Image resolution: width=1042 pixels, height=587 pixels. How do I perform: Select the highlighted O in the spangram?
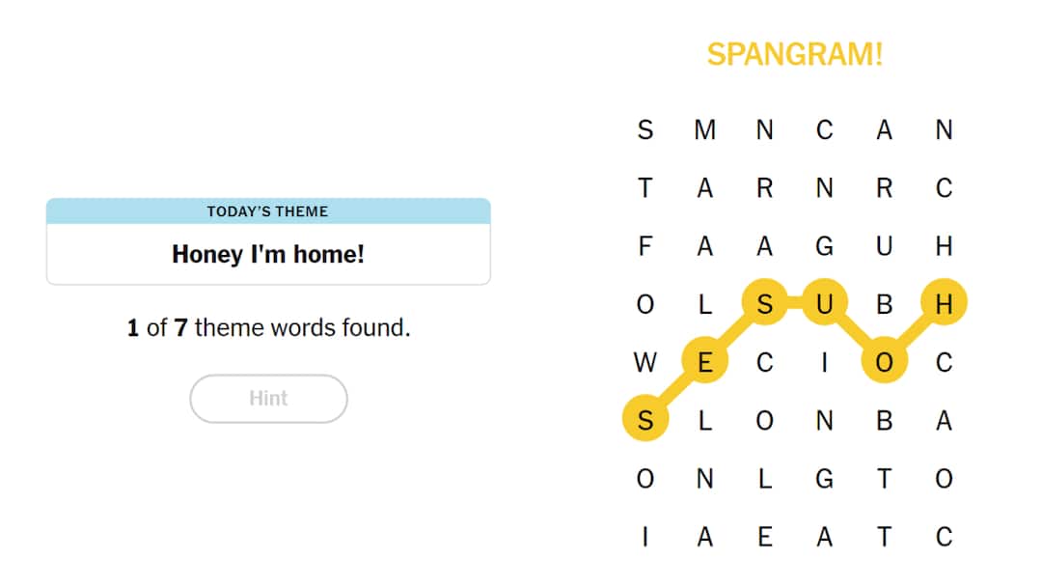coord(885,362)
